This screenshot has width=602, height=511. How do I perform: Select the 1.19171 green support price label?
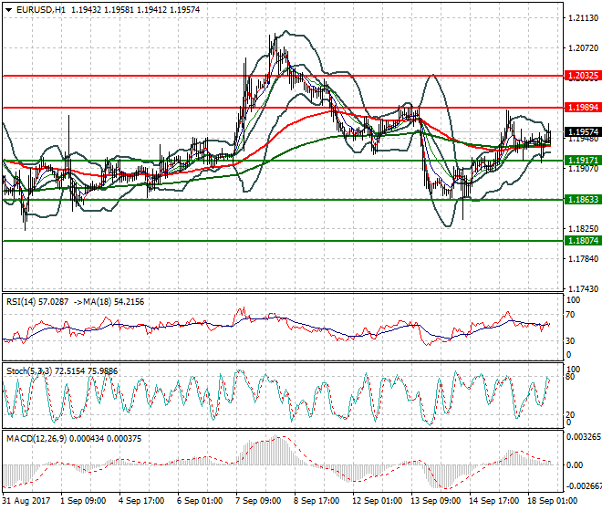583,161
